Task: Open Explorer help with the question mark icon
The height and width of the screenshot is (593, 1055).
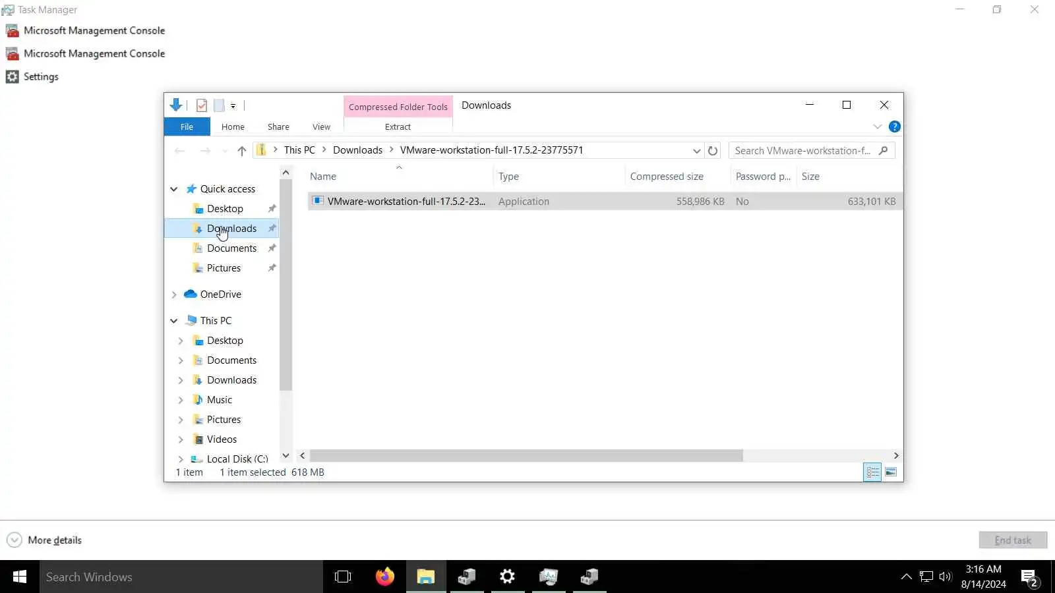Action: pos(895,127)
